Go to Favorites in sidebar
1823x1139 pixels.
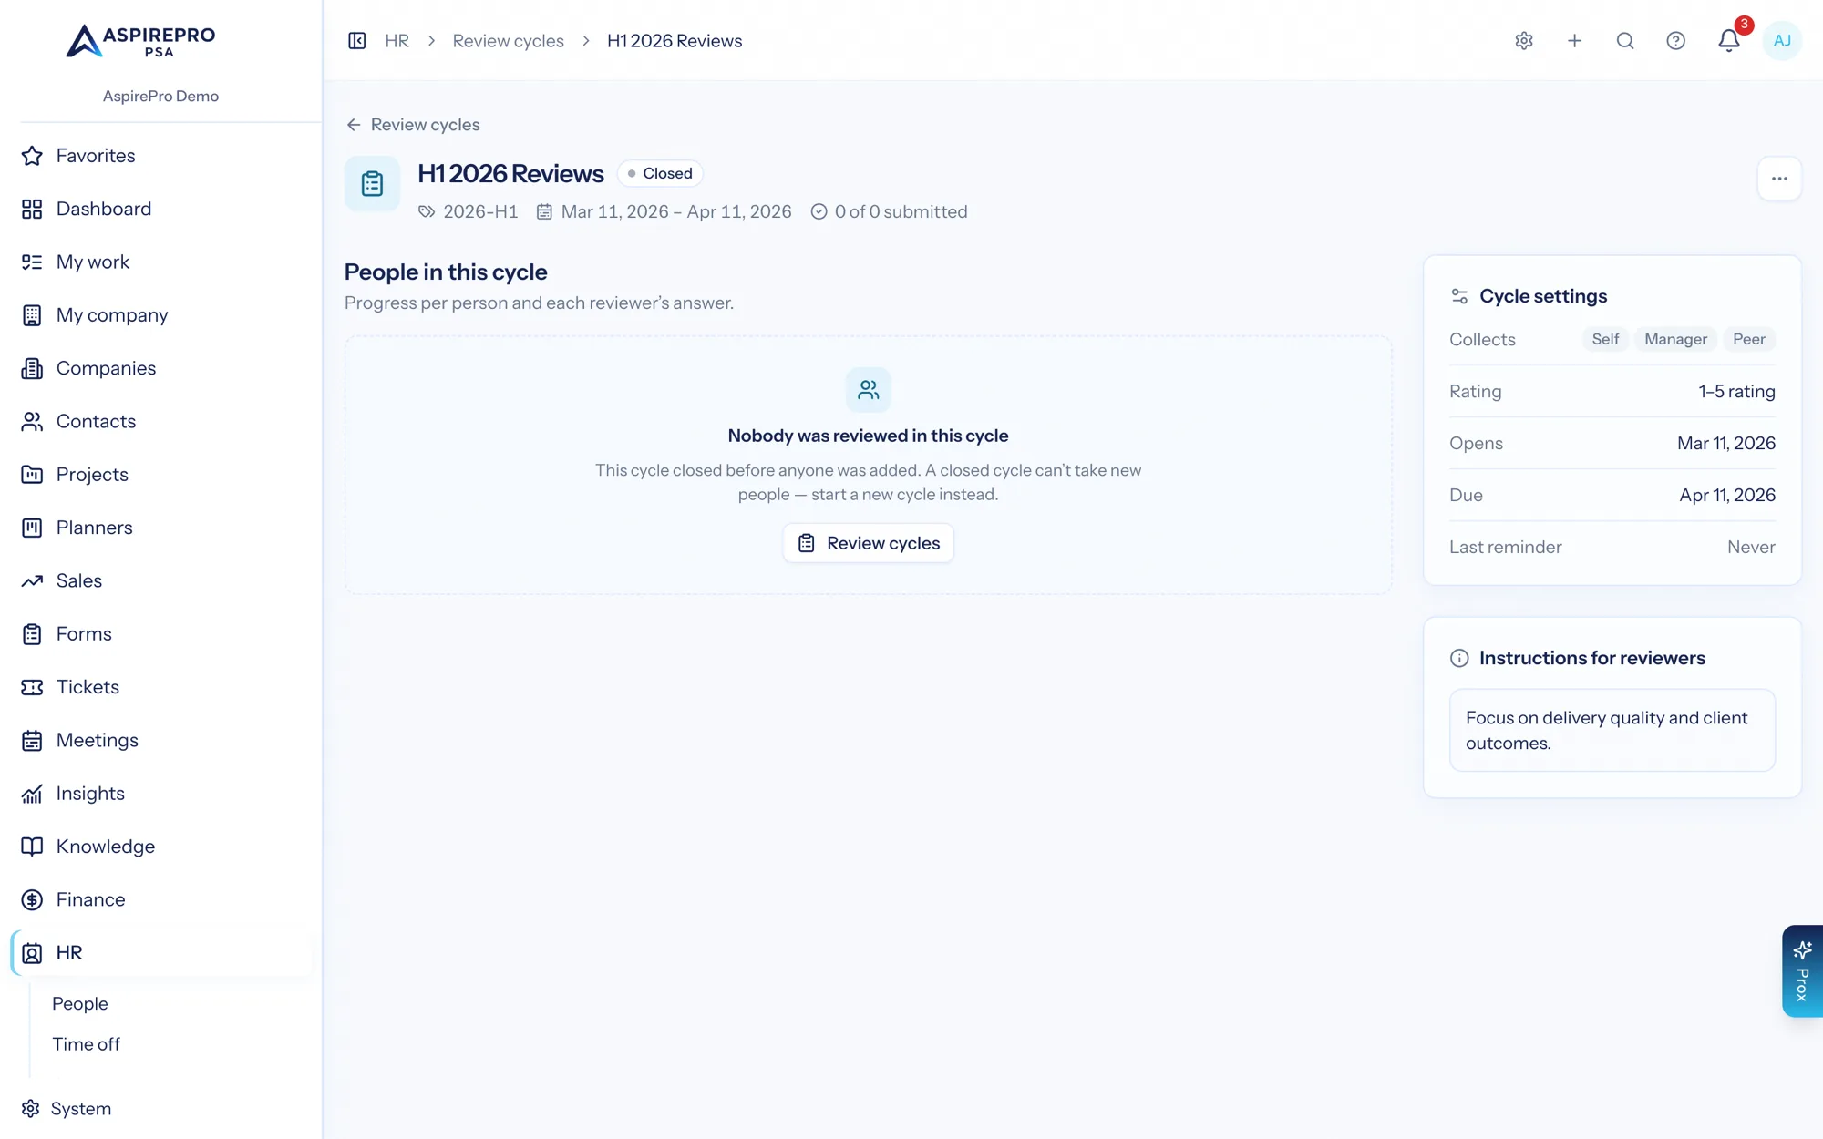(160, 156)
